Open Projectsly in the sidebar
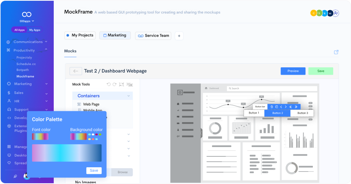This screenshot has height=184, width=351. pos(24,58)
